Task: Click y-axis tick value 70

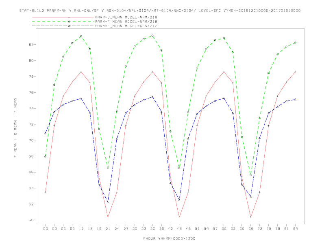Action: (31, 140)
